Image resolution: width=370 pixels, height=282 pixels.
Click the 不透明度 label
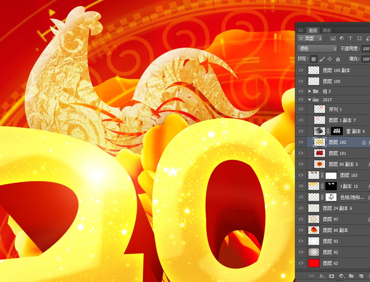(350, 48)
